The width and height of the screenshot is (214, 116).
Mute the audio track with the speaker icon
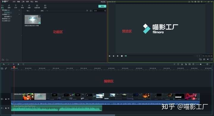click(x=9, y=108)
